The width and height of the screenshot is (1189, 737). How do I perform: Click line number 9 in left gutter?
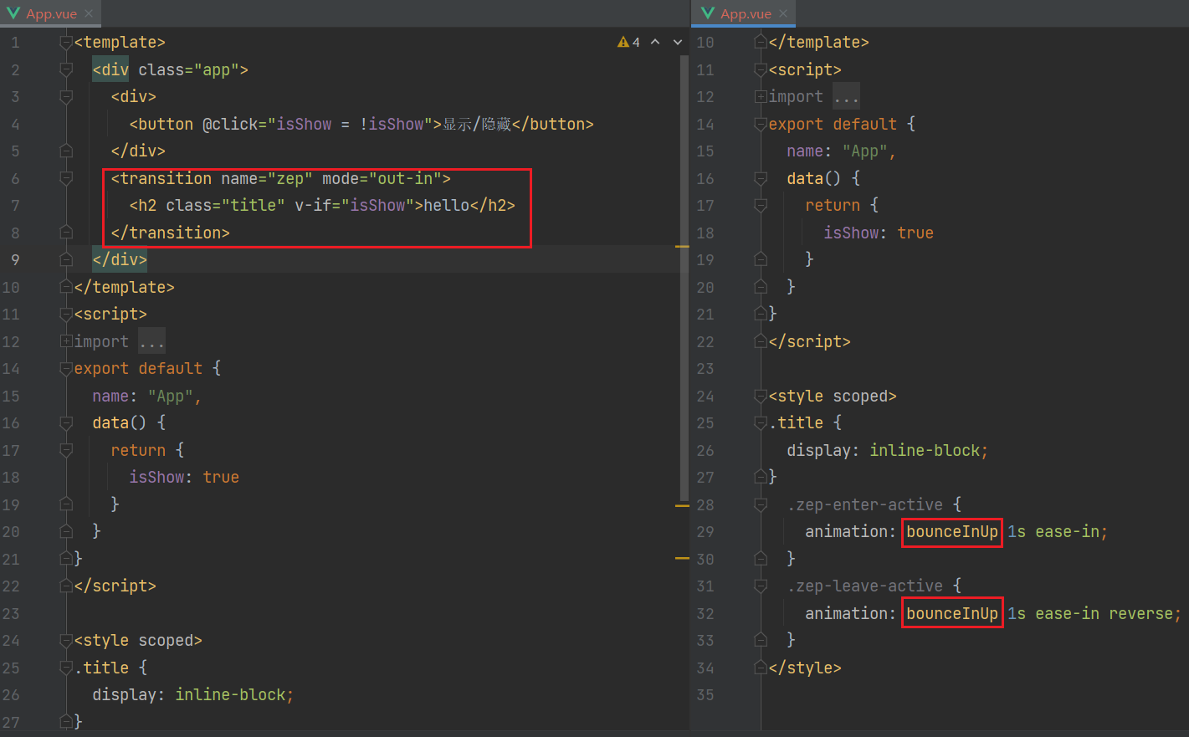[15, 259]
